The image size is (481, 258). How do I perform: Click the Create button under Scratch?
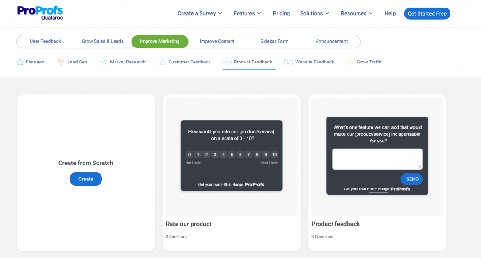[x=85, y=179]
